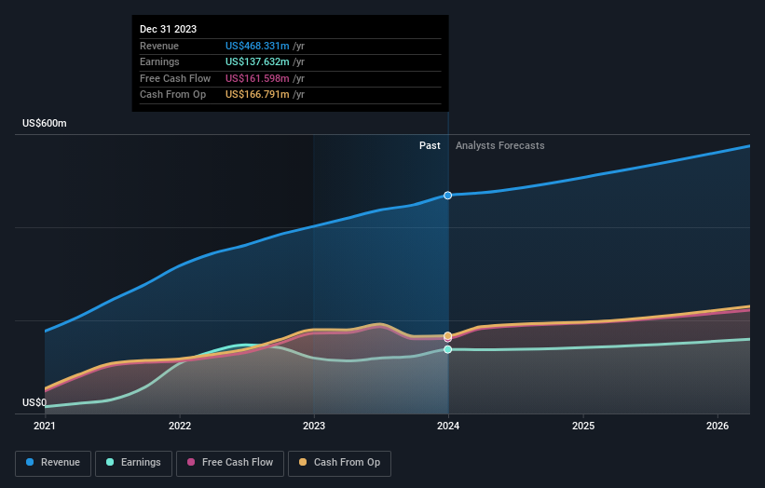Viewport: 765px width, 488px height.
Task: Click the Free Cash Flow value US$161.598m
Action: [257, 78]
